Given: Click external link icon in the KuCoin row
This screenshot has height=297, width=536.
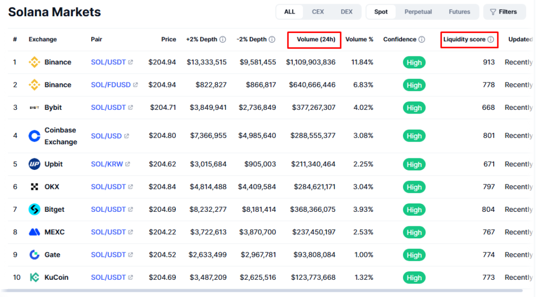Looking at the screenshot, I should click(130, 277).
